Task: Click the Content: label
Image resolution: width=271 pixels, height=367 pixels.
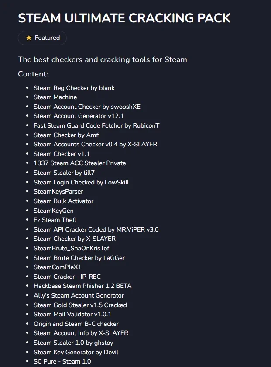Action: (x=33, y=74)
